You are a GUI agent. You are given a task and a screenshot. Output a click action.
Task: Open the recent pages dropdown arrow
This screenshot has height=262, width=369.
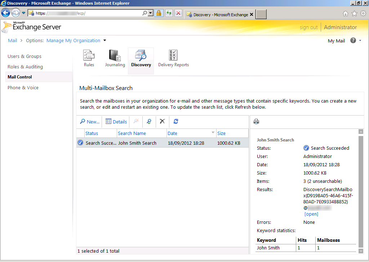point(23,13)
